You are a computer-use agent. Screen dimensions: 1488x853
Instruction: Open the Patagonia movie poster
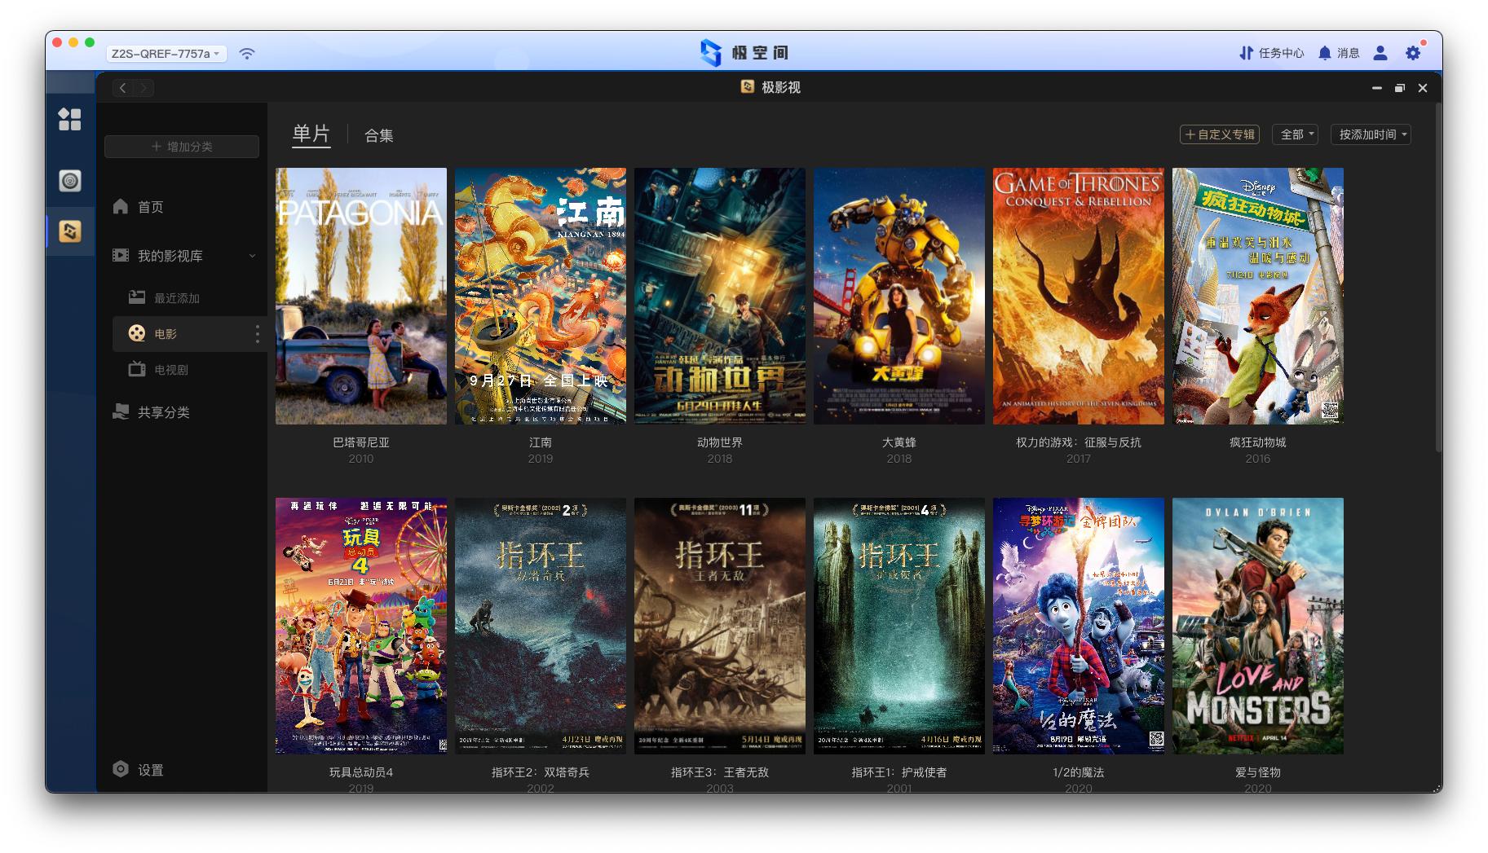coord(361,296)
